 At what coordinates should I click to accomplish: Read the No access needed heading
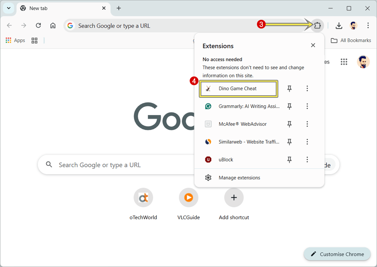pyautogui.click(x=222, y=59)
